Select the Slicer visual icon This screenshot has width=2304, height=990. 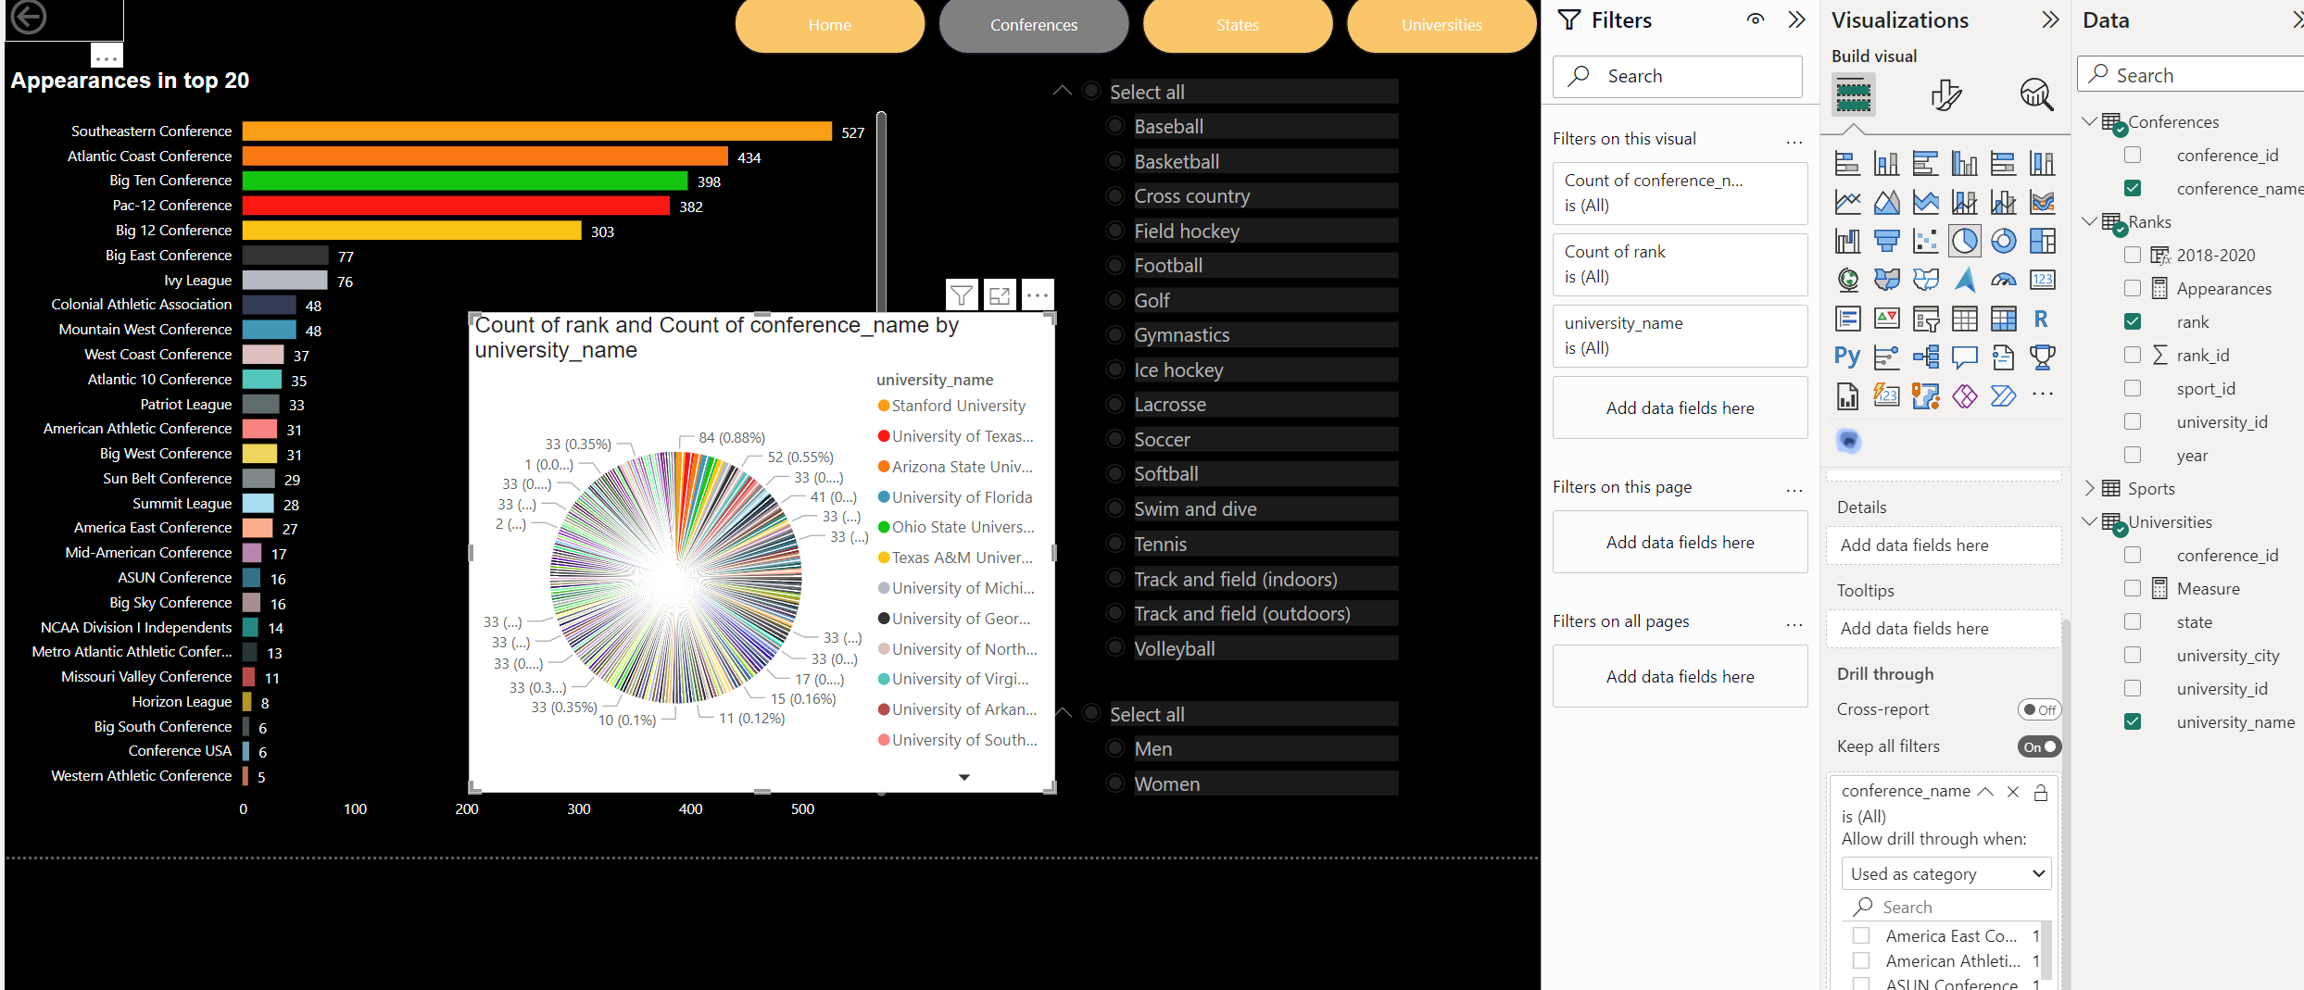(1925, 319)
